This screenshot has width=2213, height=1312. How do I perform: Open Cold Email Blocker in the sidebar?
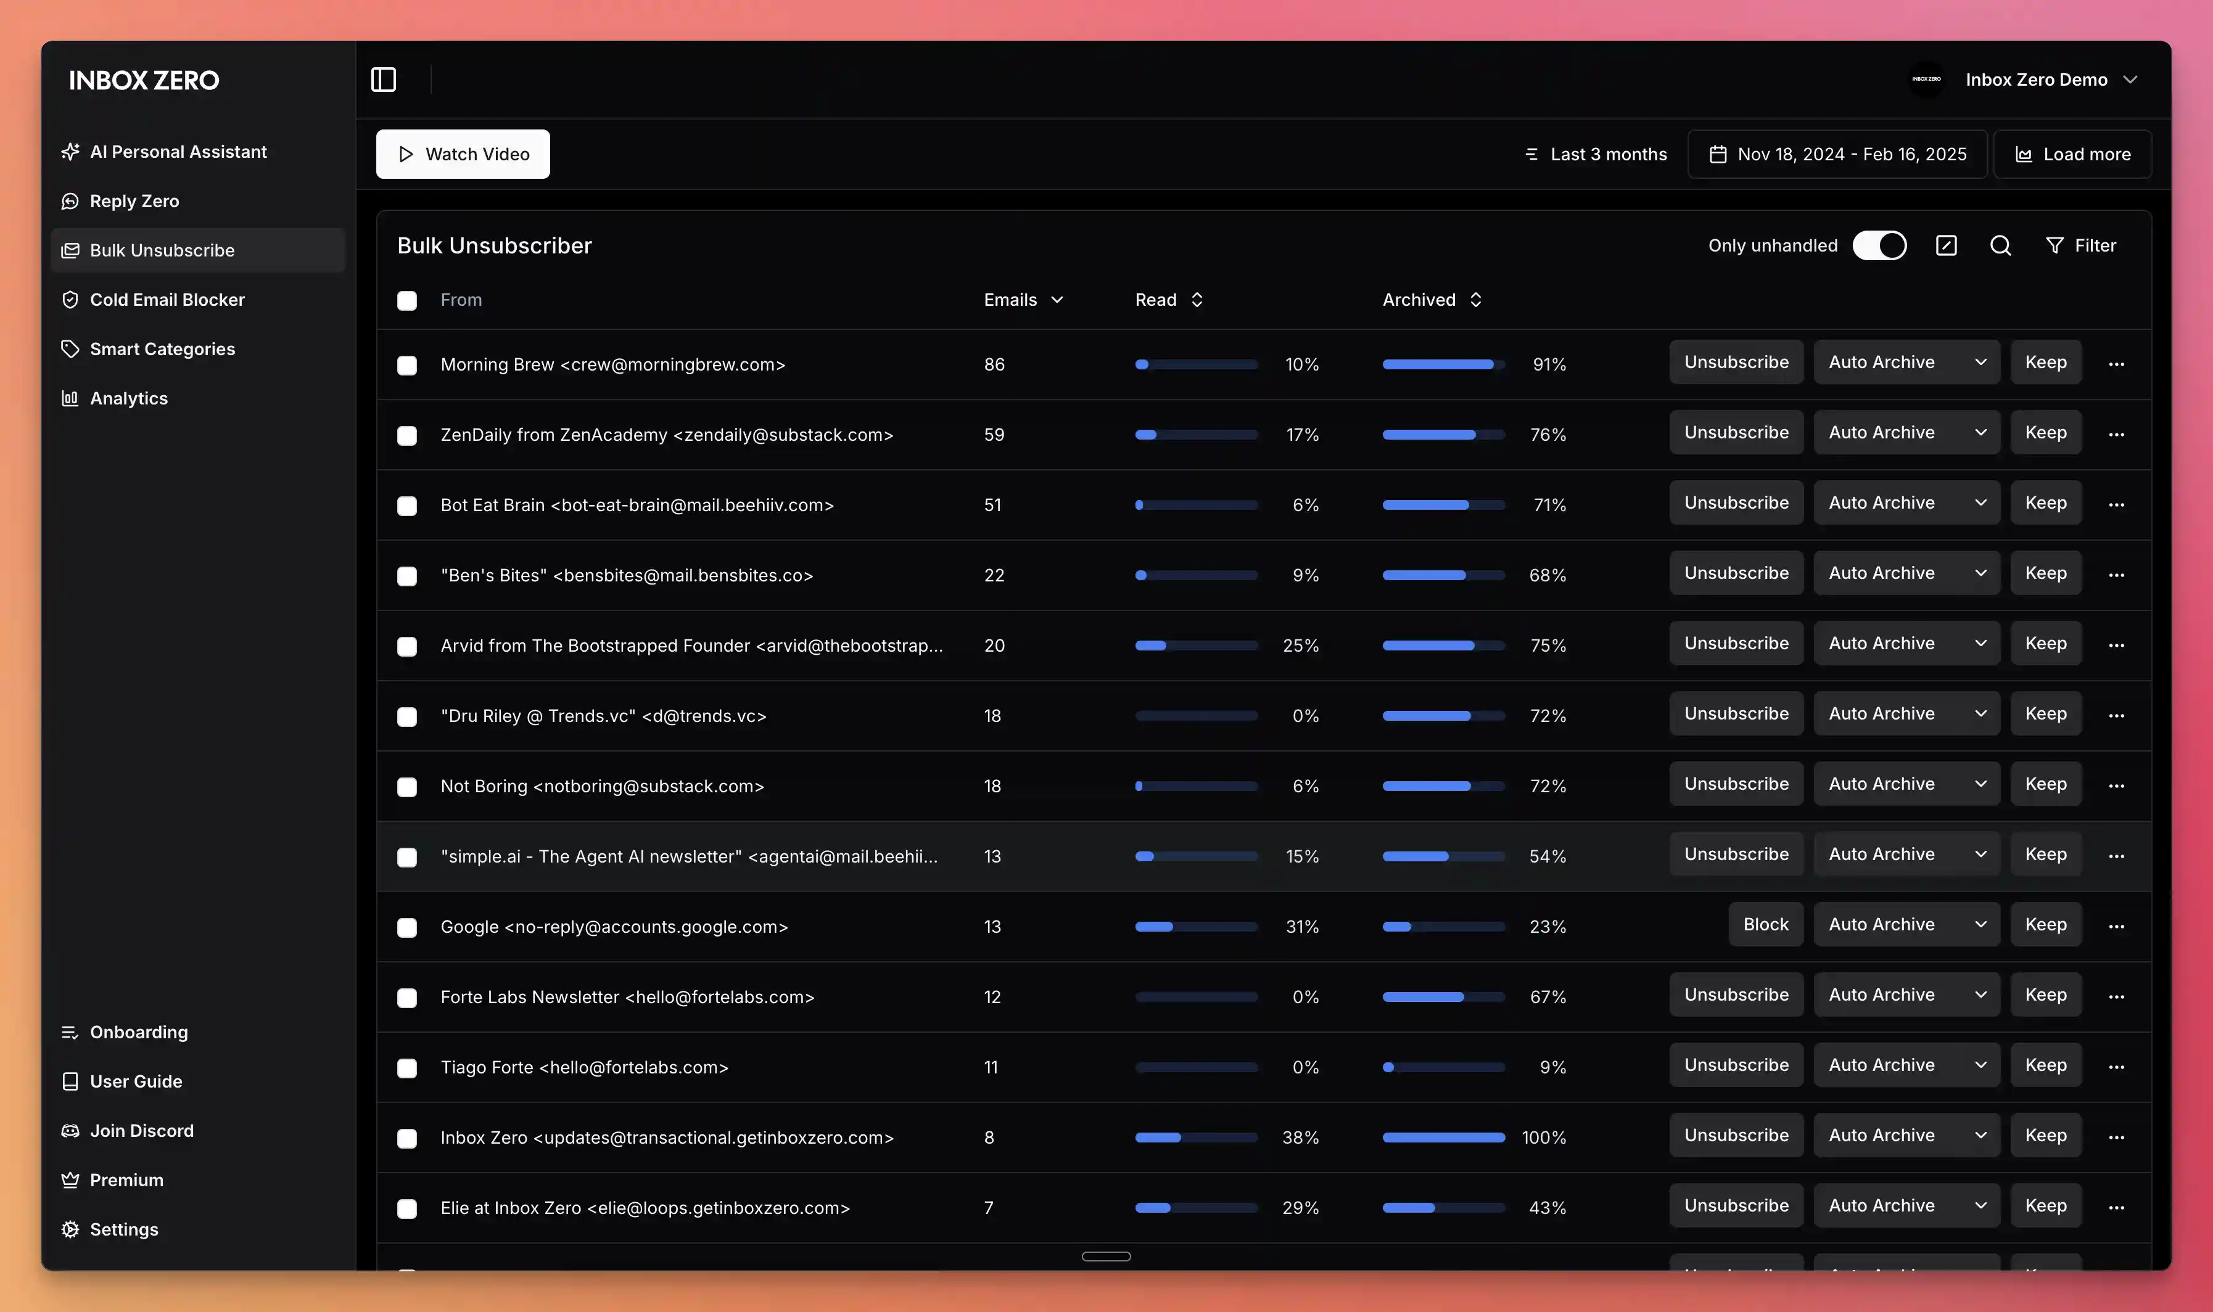pyautogui.click(x=167, y=300)
